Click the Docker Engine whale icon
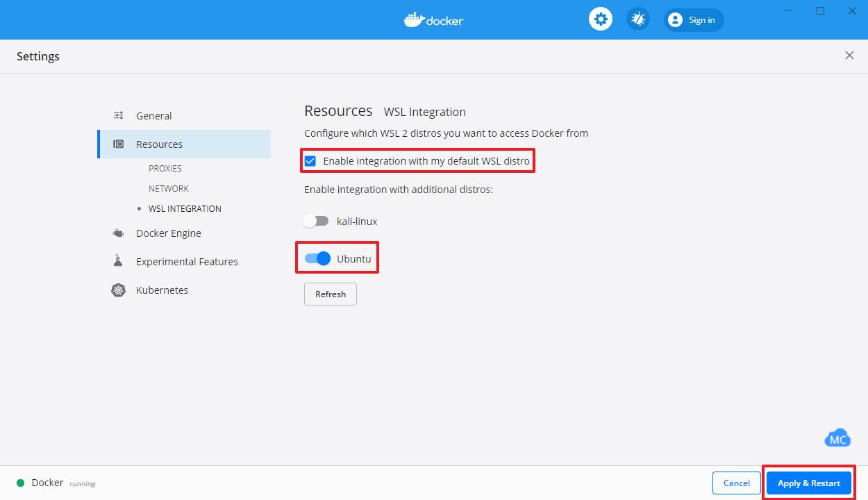This screenshot has width=868, height=500. [119, 233]
